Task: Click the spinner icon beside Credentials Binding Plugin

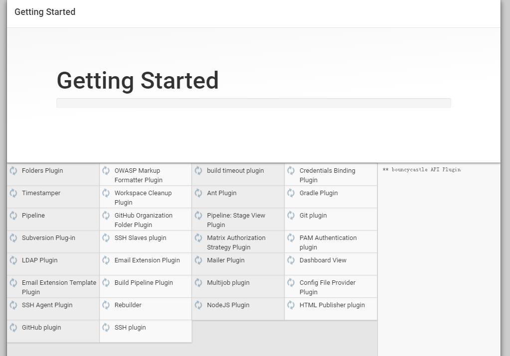Action: (x=291, y=170)
